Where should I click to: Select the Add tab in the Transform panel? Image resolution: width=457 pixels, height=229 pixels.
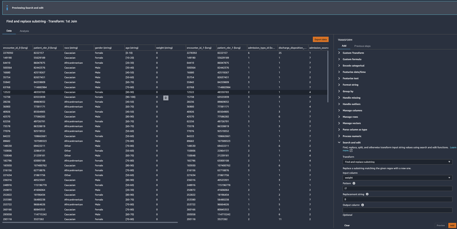point(344,46)
